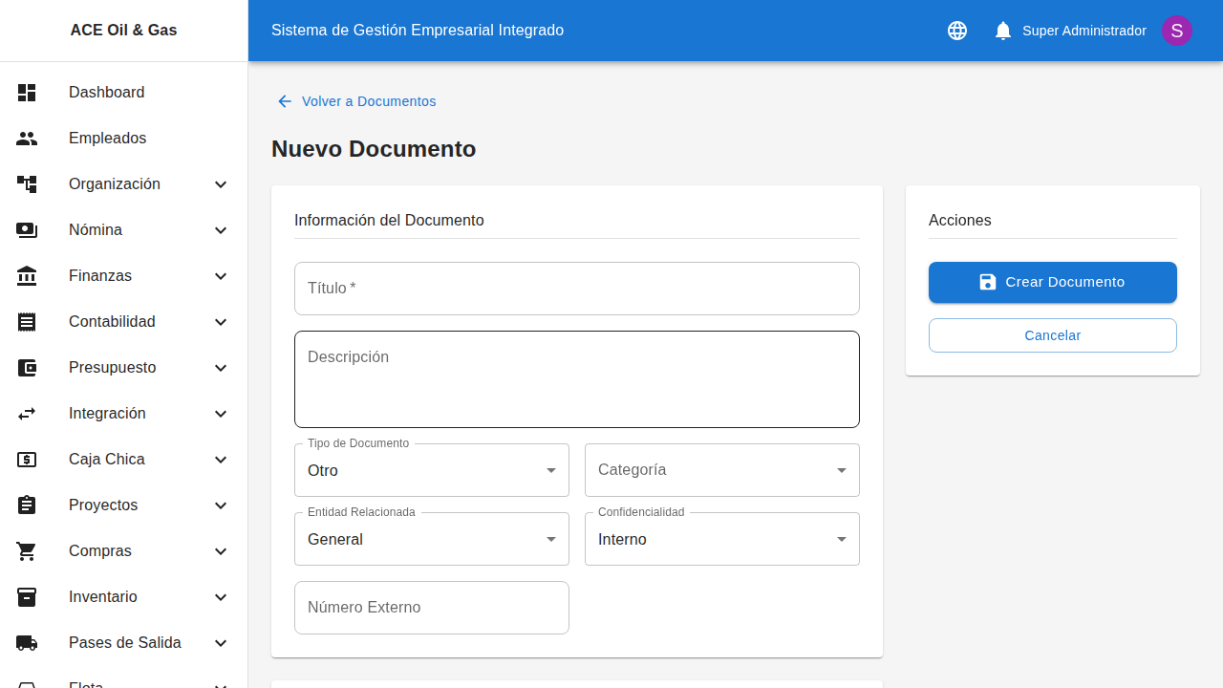Open the Inventario inventory icon

27,596
